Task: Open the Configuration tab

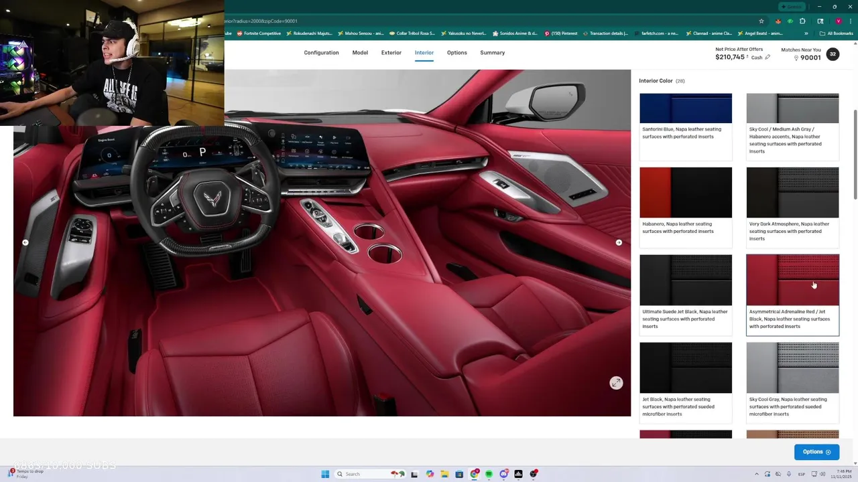Action: (x=321, y=53)
